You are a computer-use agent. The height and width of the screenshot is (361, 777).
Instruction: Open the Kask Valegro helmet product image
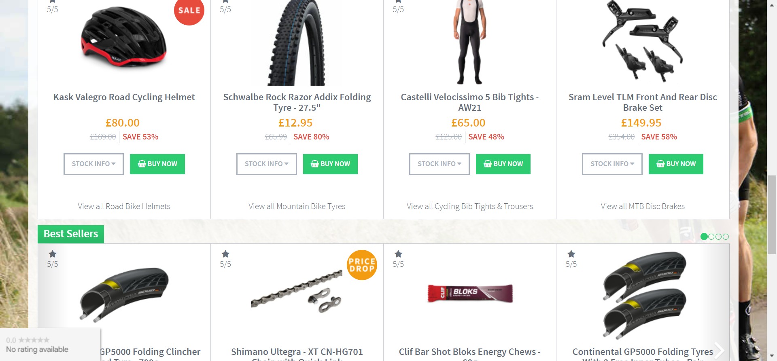tap(123, 38)
